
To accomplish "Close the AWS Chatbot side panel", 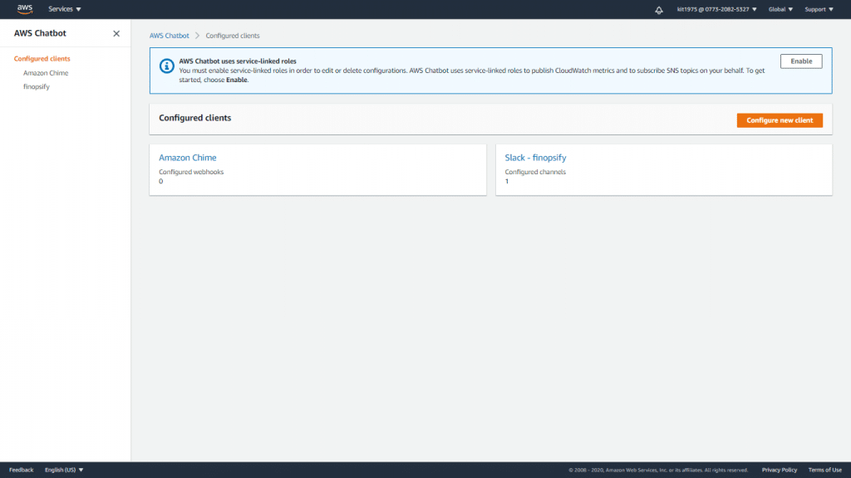I will point(116,33).
